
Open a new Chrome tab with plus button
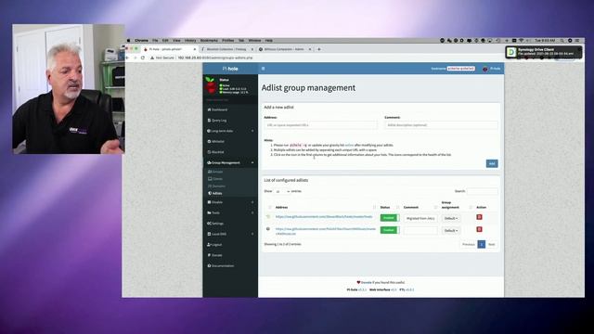(x=319, y=49)
